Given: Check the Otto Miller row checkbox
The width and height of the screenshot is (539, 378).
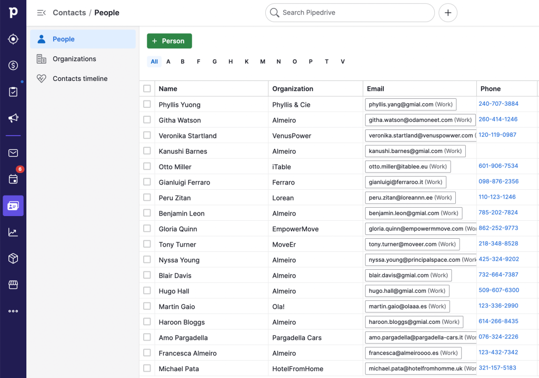Looking at the screenshot, I should point(147,166).
